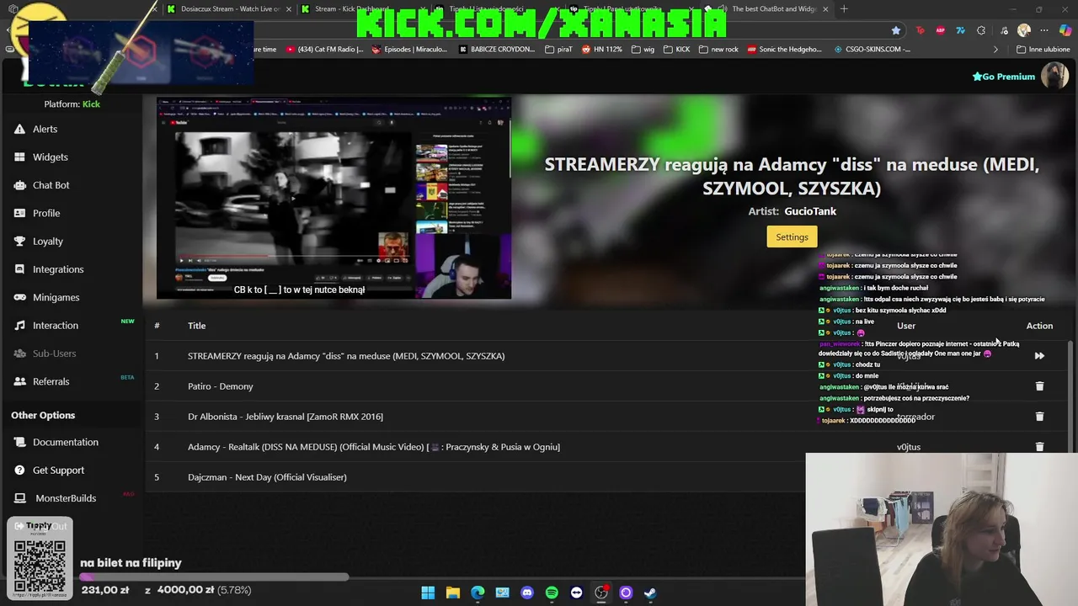This screenshot has height=606, width=1078.
Task: Go to Chat Bot settings
Action: tap(41, 185)
